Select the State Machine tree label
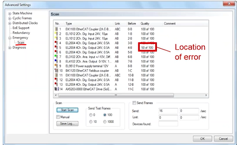The width and height of the screenshot is (237, 145). click(22, 13)
